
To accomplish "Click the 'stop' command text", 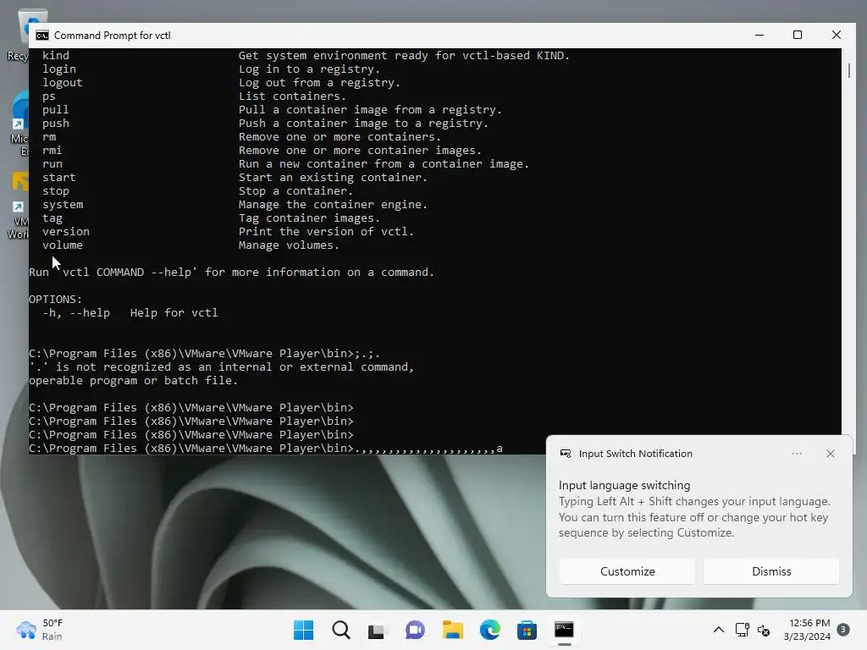I will tap(56, 191).
